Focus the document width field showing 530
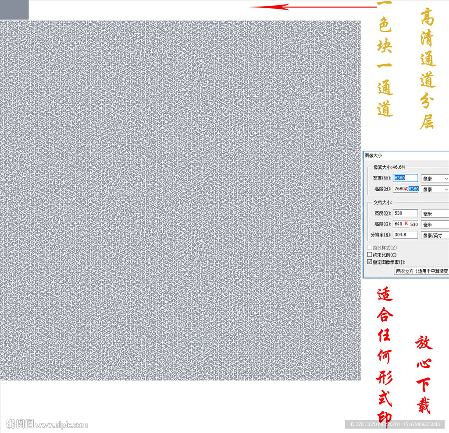This screenshot has width=449, height=433. [x=405, y=213]
